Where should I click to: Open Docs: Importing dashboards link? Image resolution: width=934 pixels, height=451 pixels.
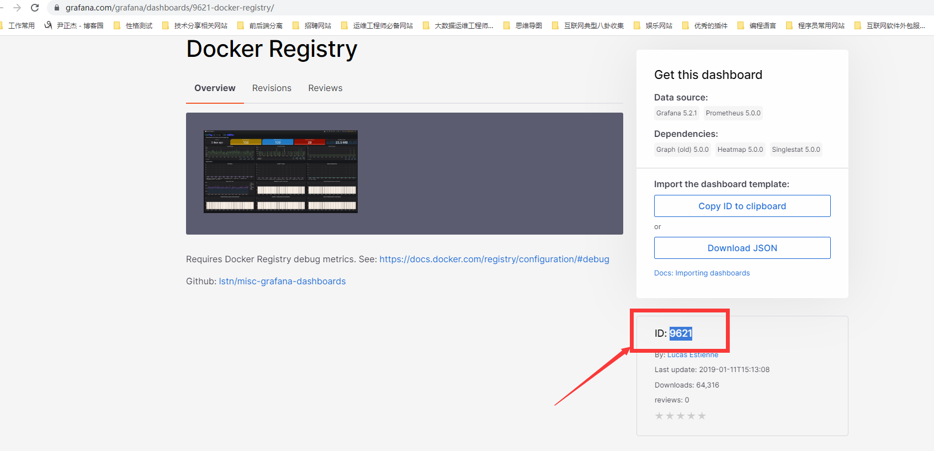point(702,273)
